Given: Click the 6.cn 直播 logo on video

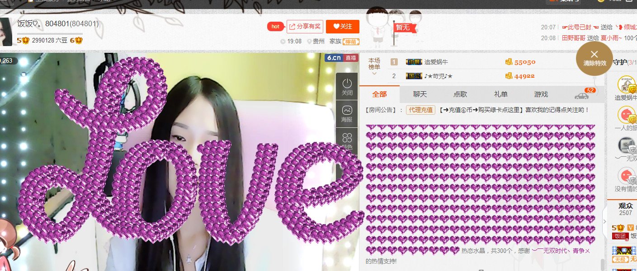Looking at the screenshot, I should coord(341,58).
